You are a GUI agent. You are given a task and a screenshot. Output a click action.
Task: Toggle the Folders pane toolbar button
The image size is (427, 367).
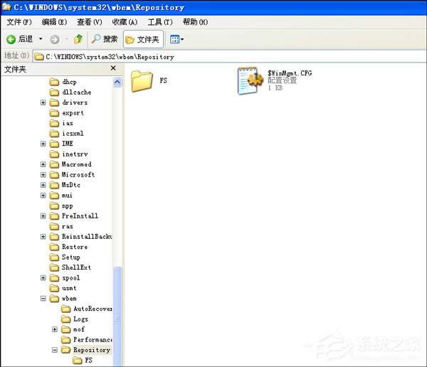(142, 39)
